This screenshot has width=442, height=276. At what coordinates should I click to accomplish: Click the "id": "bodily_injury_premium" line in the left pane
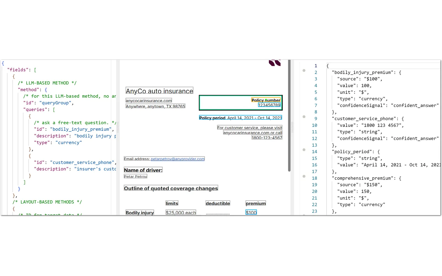coord(74,129)
